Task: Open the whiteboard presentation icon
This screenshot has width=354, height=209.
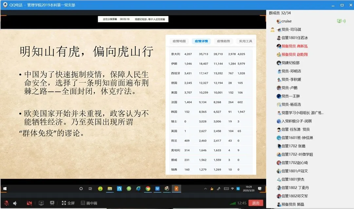Action: (52, 203)
